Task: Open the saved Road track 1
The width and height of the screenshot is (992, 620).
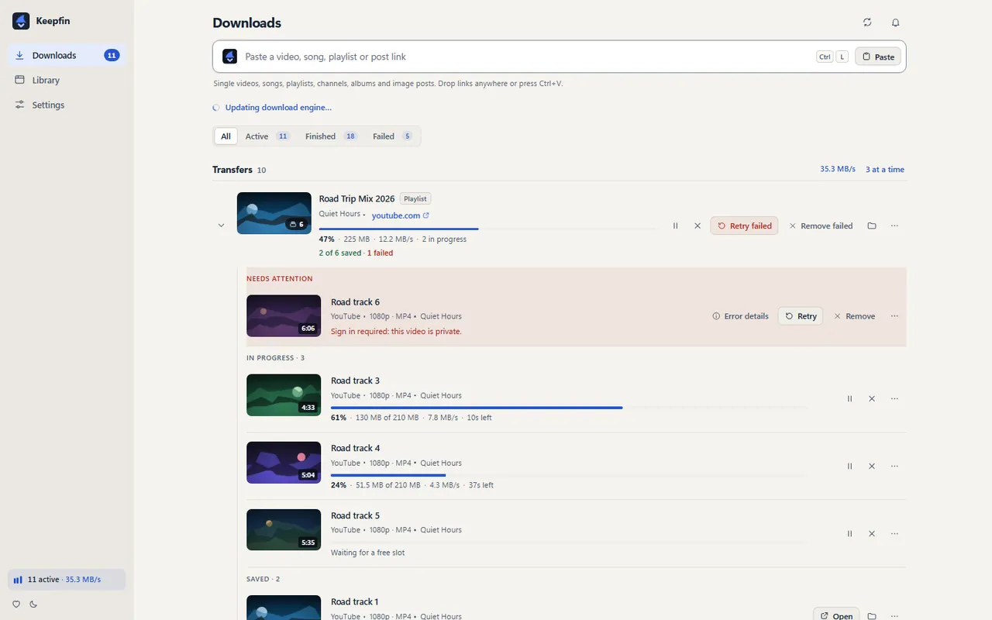Action: (x=836, y=616)
